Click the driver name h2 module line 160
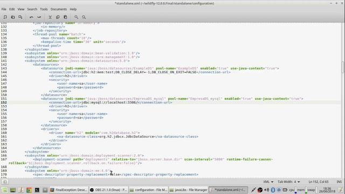The height and width of the screenshot is (194, 345). click(94, 133)
